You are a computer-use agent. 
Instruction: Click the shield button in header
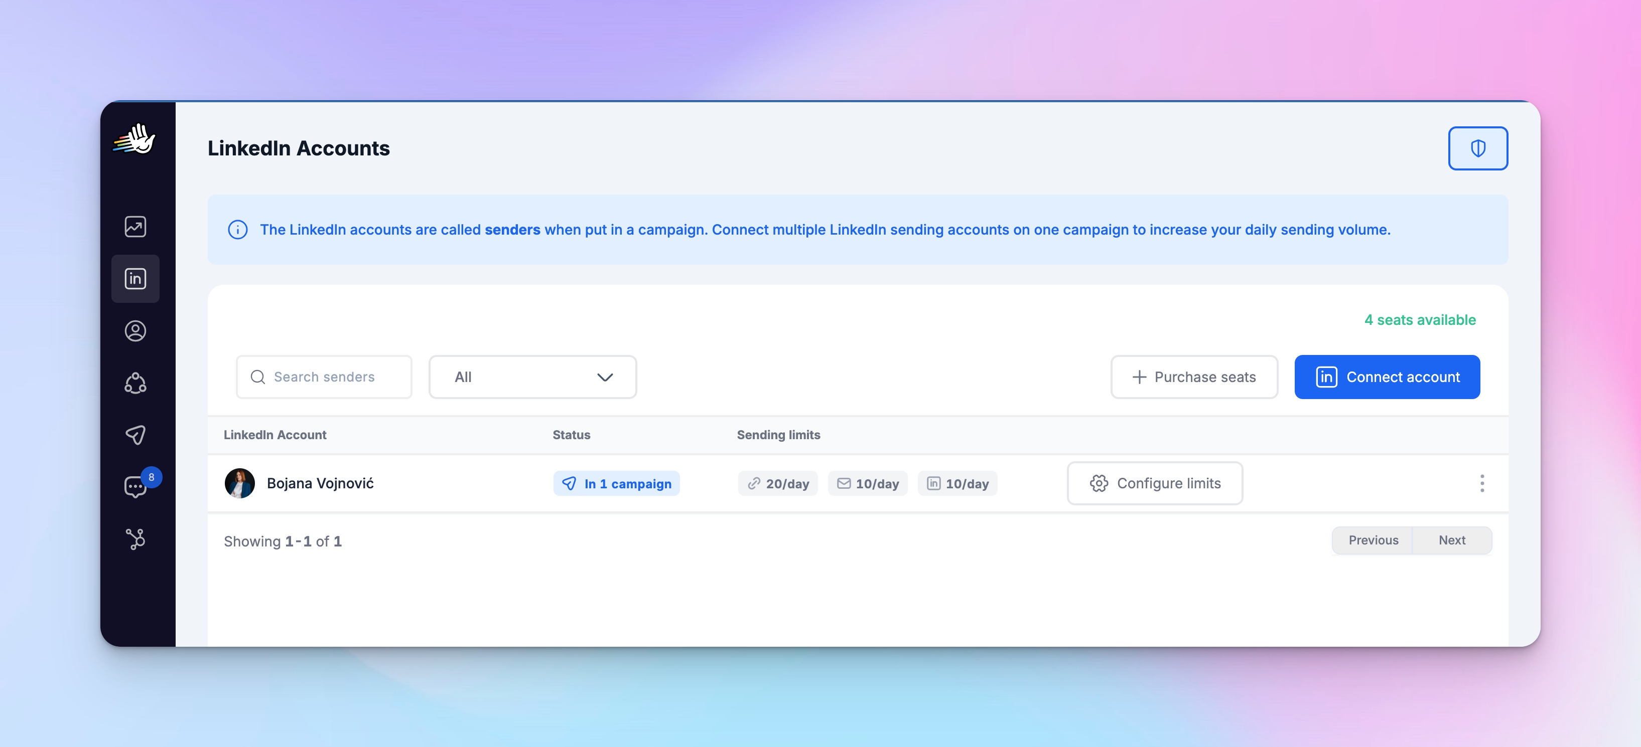click(1478, 148)
